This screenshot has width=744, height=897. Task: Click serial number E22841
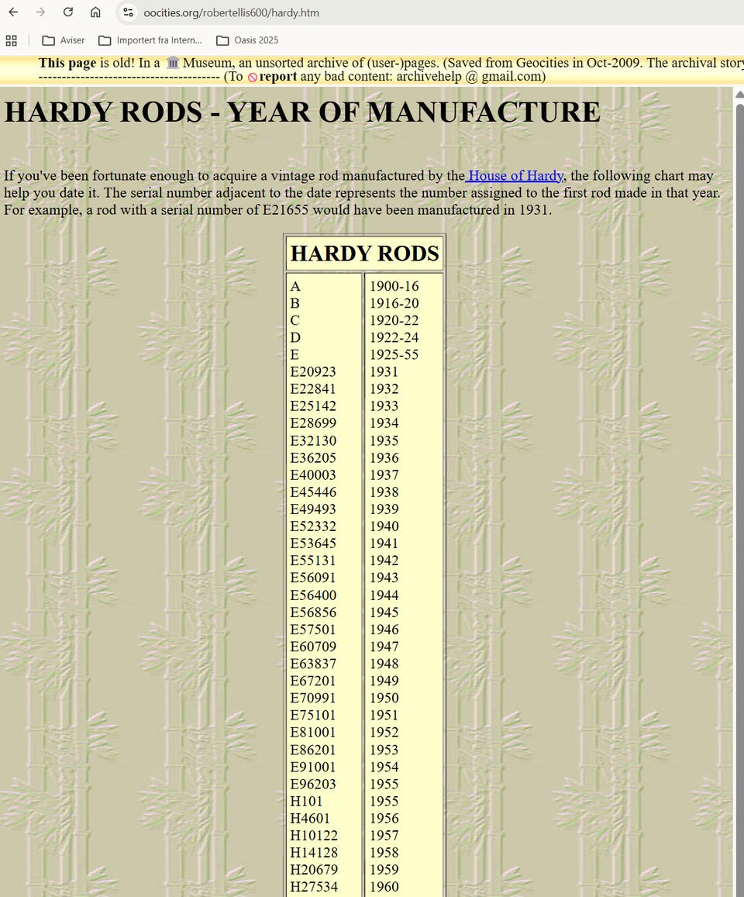coord(313,389)
